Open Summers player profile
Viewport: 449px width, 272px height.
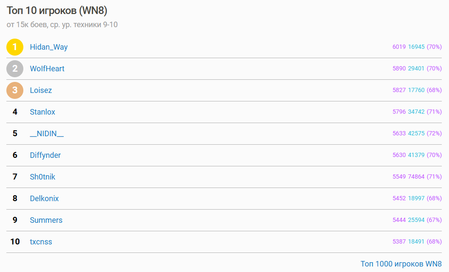click(46, 220)
